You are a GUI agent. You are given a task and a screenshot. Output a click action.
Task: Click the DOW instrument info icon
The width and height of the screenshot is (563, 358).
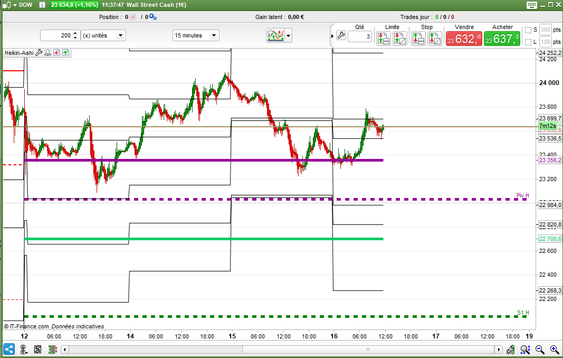(x=42, y=5)
